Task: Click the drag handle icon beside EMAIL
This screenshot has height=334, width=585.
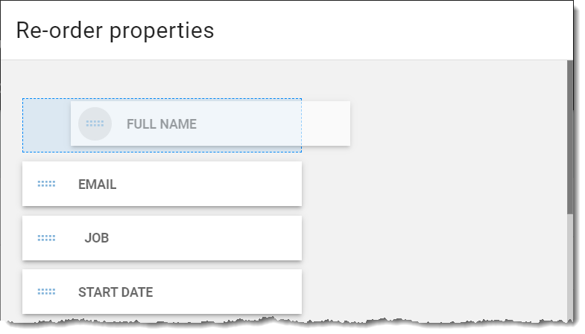Action: [46, 184]
